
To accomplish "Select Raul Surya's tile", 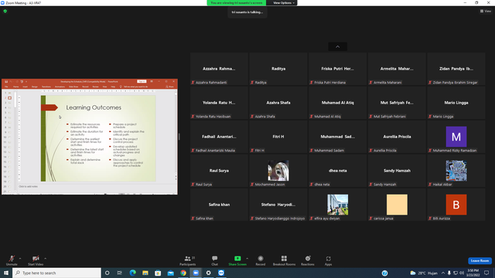I will [219, 171].
